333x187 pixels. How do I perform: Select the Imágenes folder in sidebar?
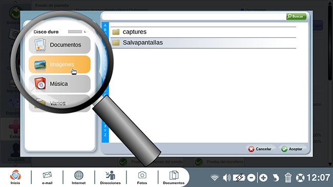(x=59, y=65)
